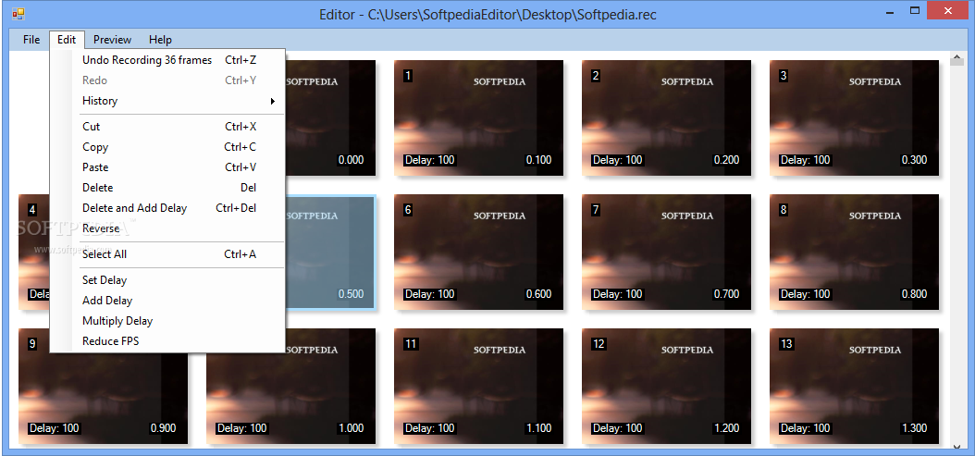Select the frame at time 0.000
This screenshot has height=456, width=975.
(330, 118)
